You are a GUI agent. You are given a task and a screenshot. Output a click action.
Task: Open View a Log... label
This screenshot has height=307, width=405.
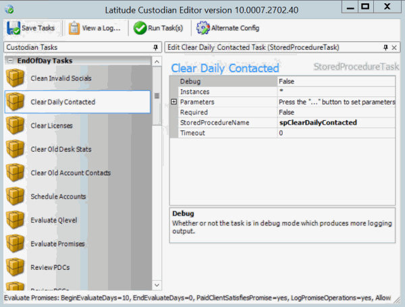(101, 28)
